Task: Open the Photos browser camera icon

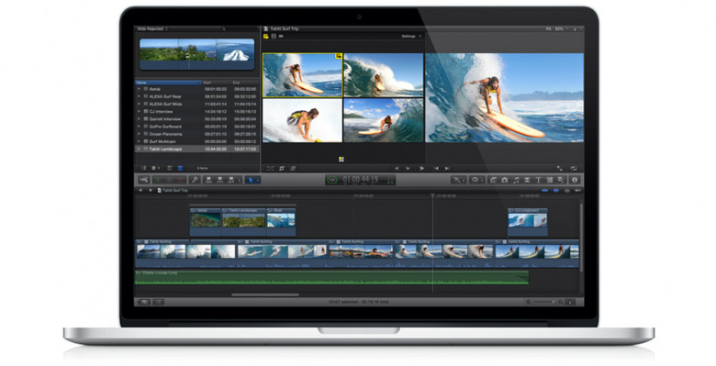Action: (x=504, y=180)
